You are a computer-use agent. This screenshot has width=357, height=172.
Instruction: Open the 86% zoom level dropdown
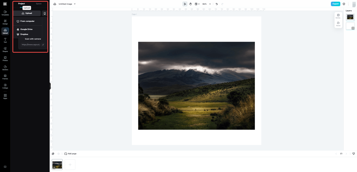[207, 4]
